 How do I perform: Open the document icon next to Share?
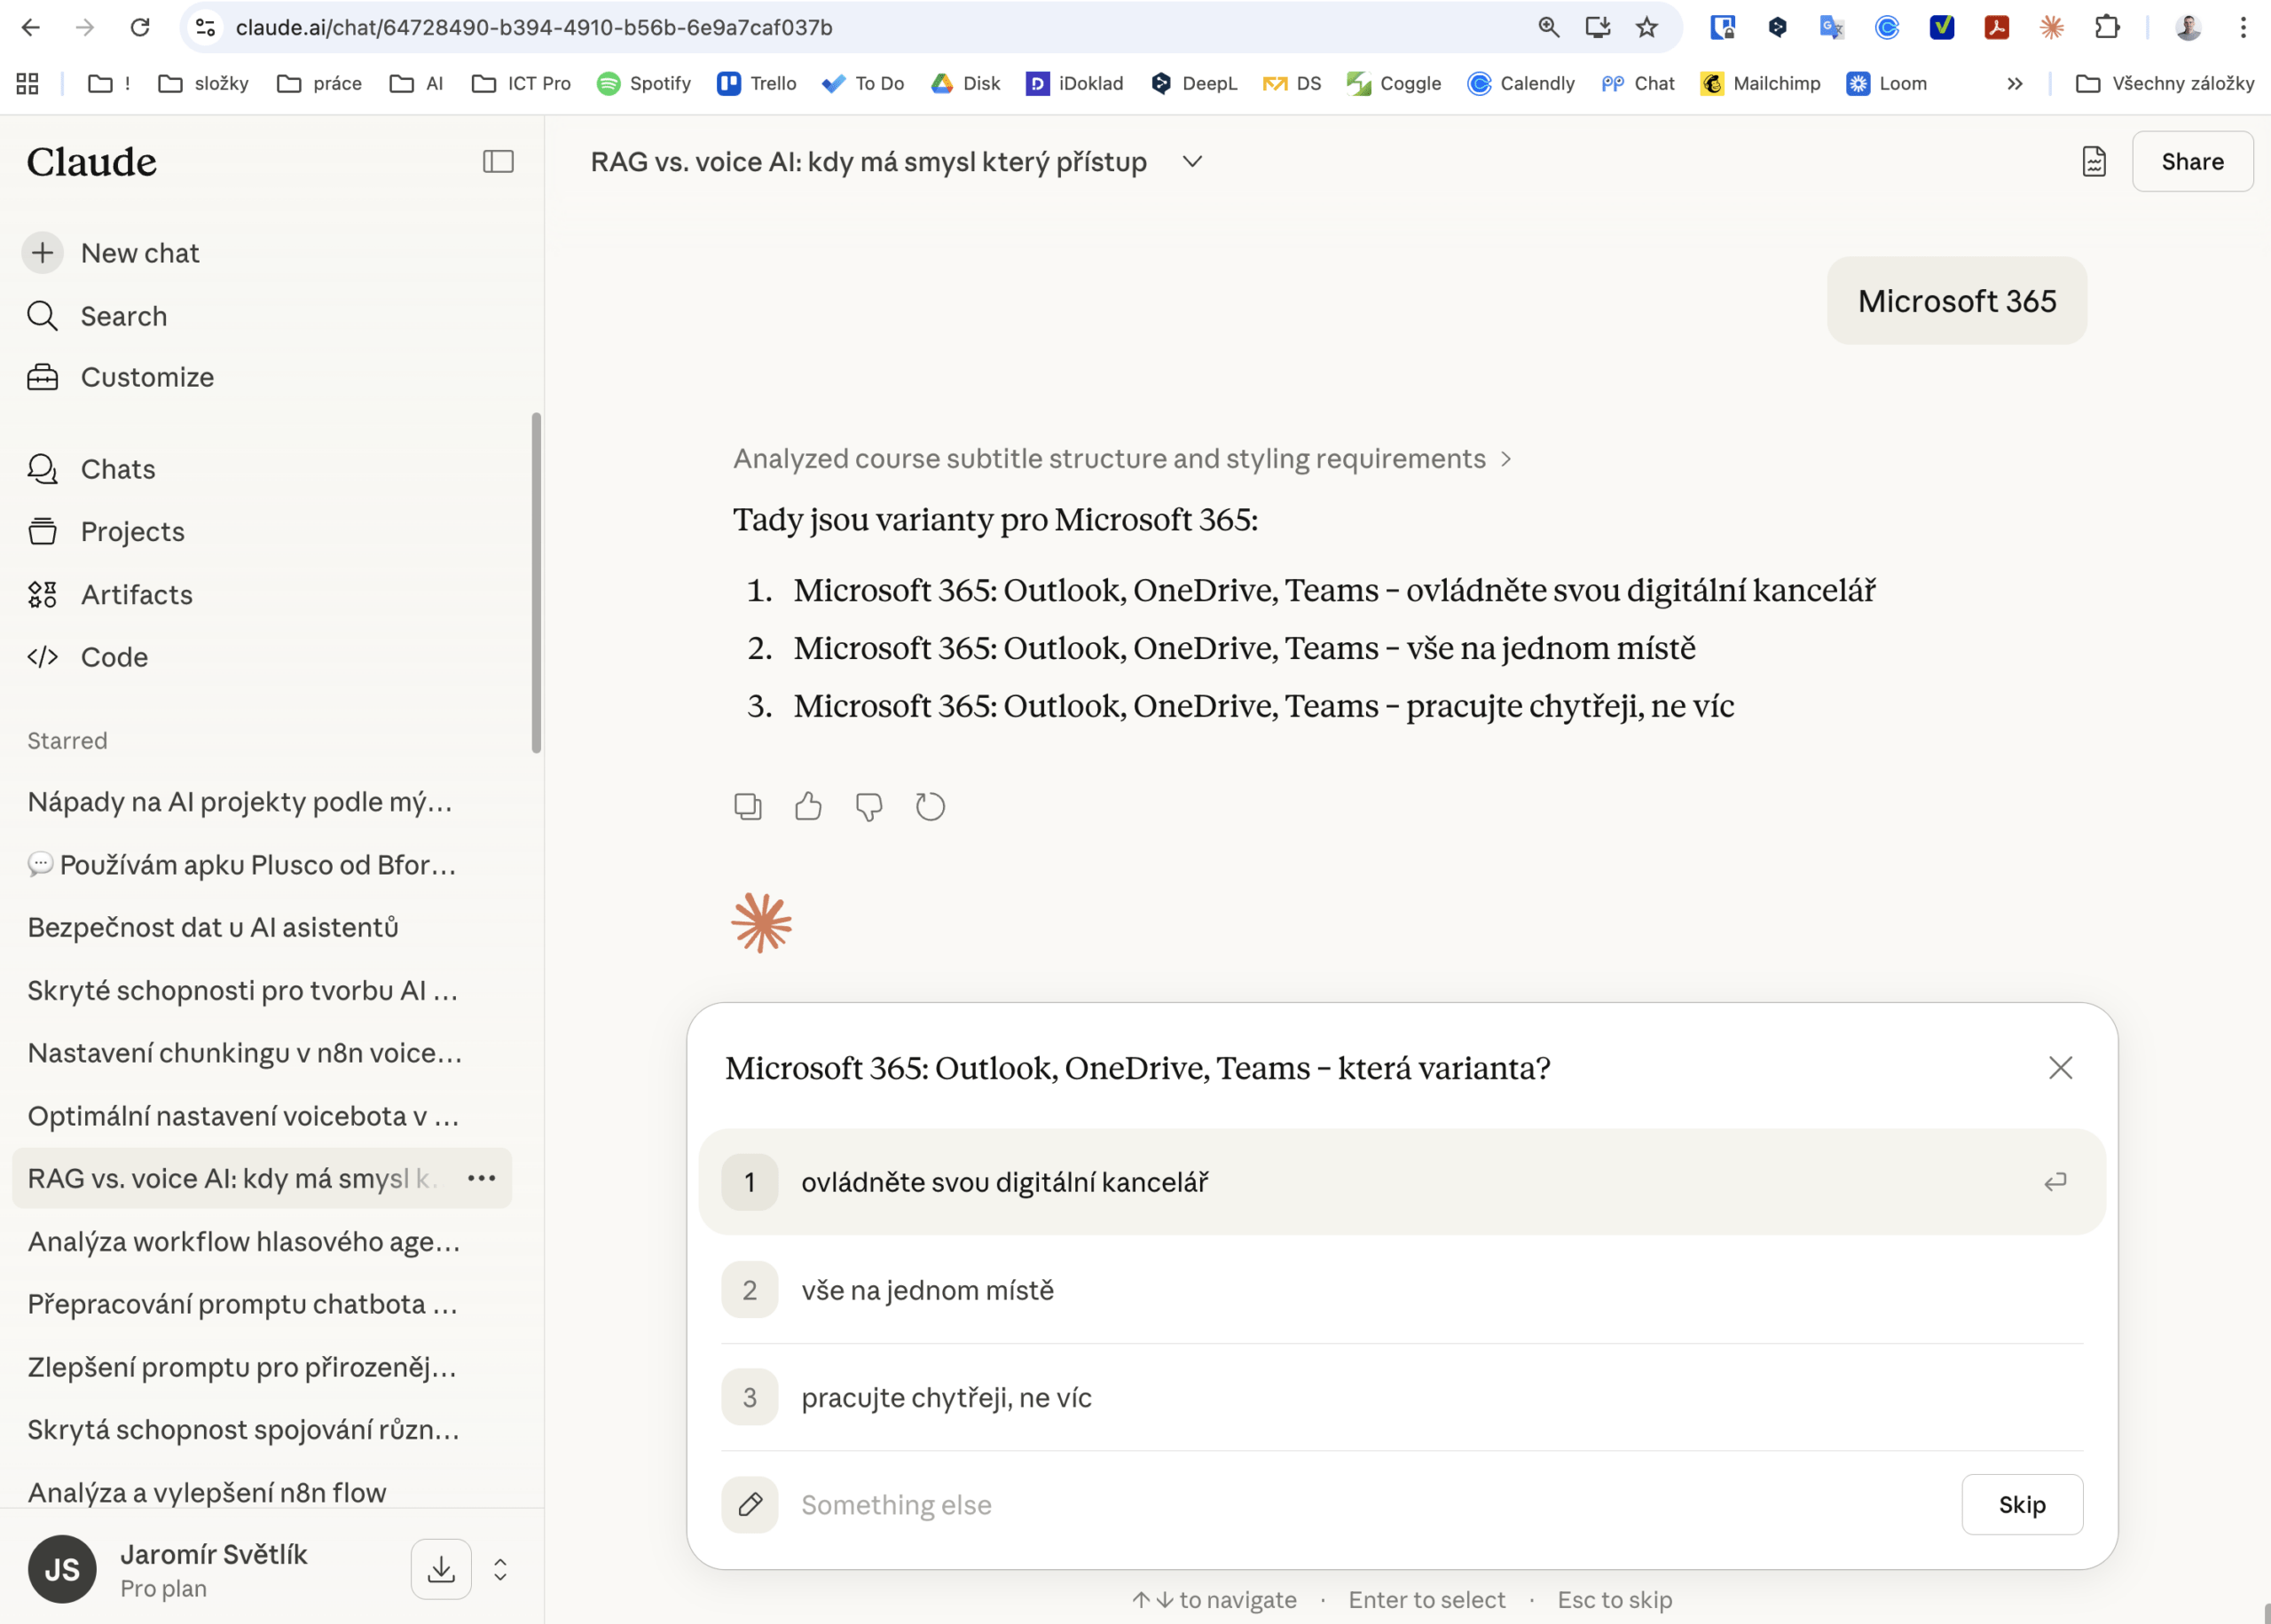[x=2094, y=162]
